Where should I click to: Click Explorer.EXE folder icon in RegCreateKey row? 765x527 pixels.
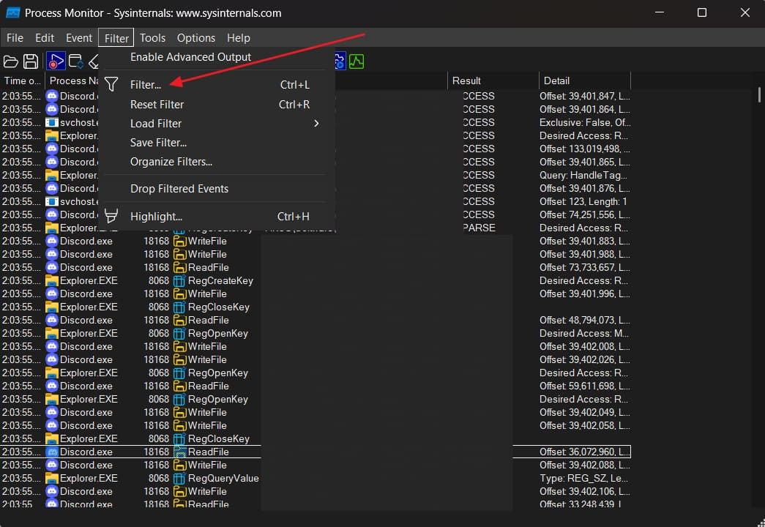tap(52, 280)
